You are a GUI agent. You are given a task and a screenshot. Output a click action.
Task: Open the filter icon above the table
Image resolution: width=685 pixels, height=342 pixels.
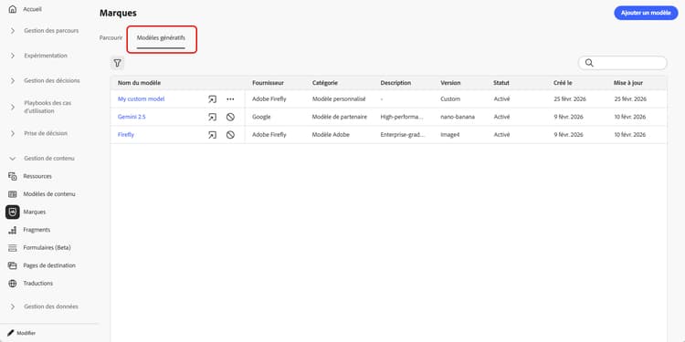point(117,63)
